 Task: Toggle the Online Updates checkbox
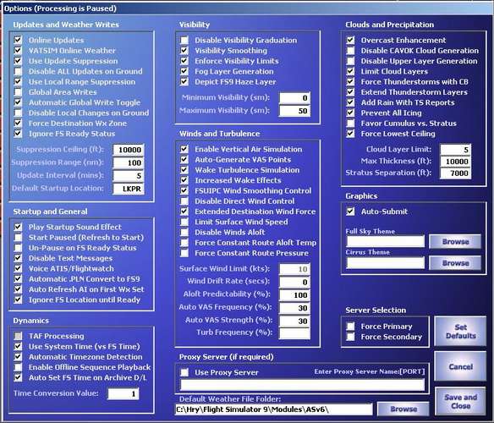click(18, 40)
